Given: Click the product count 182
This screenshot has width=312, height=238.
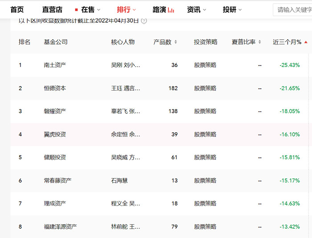Looking at the screenshot, I should 173,88.
